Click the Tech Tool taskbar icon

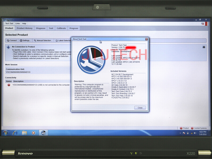[43, 133]
